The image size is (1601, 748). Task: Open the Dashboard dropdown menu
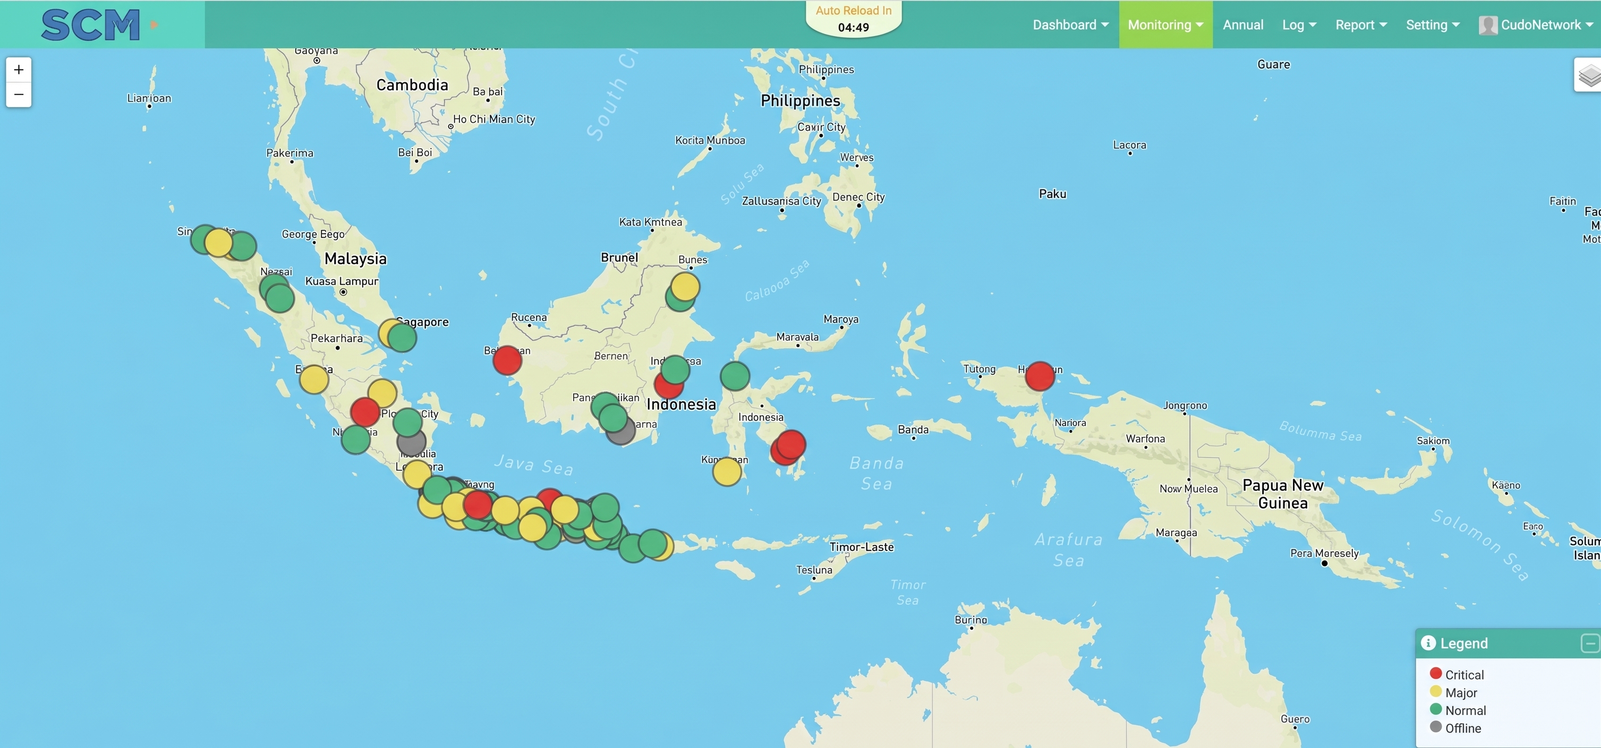point(1070,25)
